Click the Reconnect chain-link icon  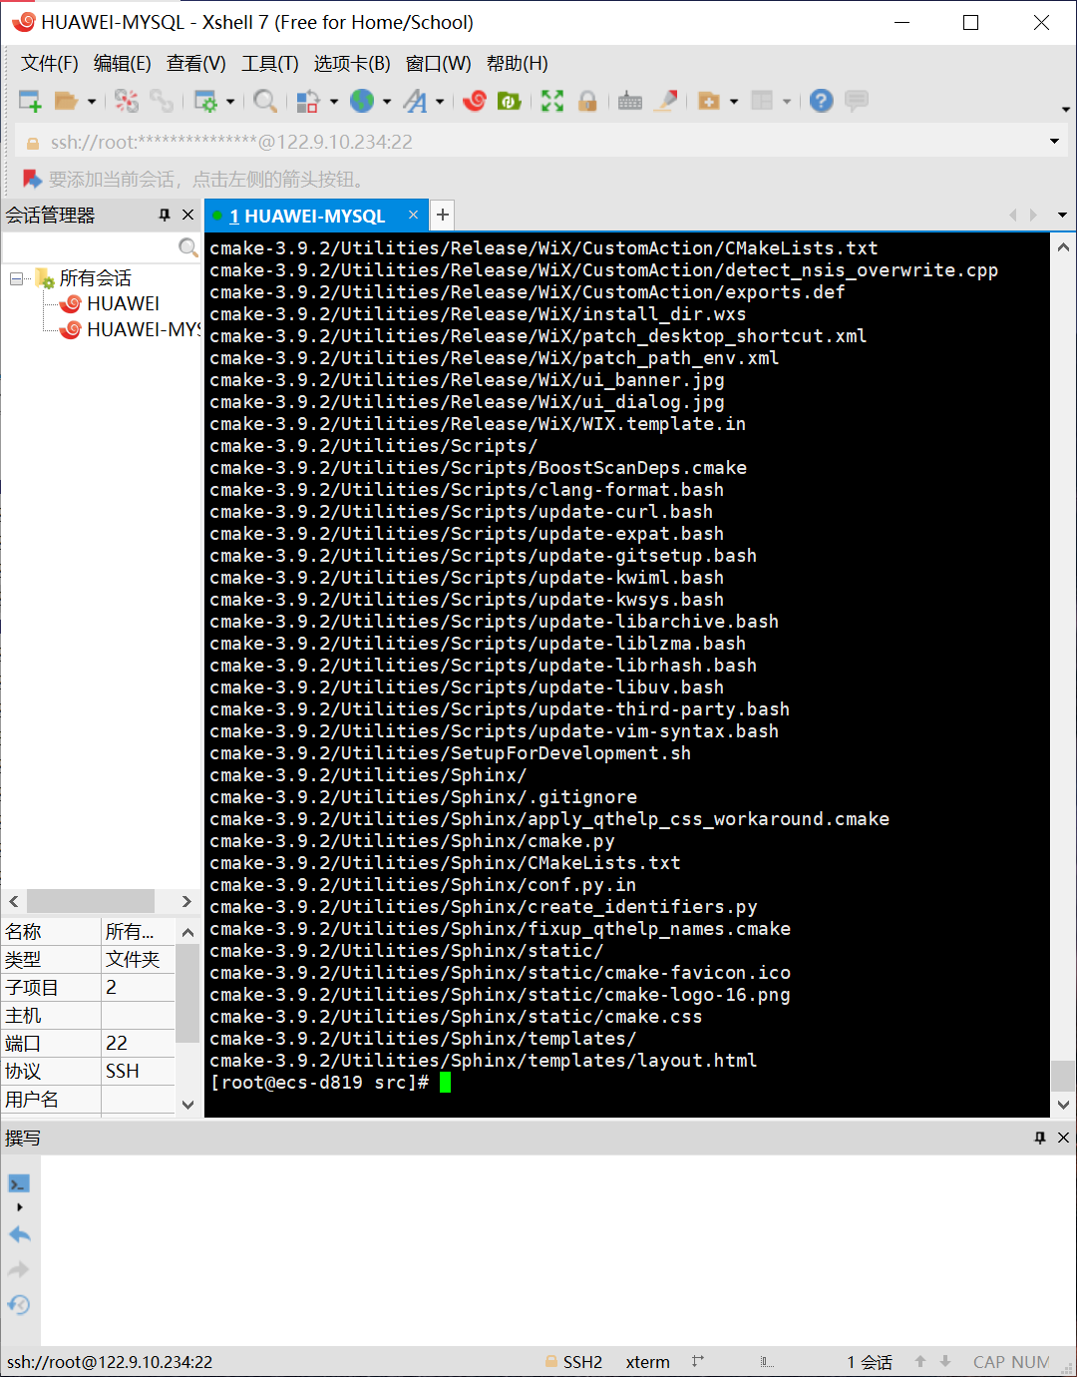coord(162,101)
